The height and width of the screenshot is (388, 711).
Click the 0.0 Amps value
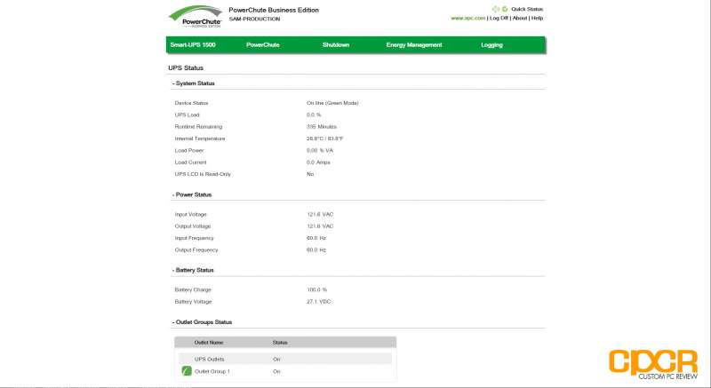(x=318, y=162)
